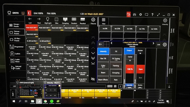Image resolution: width=190 pixels, height=107 pixels.
Task: Switch to the Pan Tilt parameter tab
Action: click(x=103, y=58)
